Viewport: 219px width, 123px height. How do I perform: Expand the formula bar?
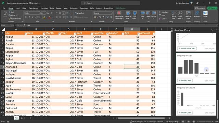point(217,25)
